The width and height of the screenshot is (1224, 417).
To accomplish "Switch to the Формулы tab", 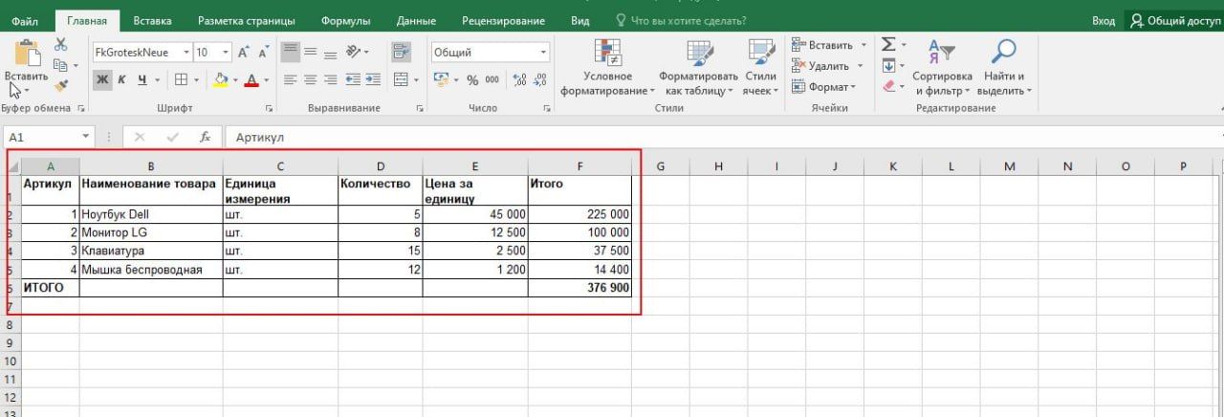I will pos(345,20).
